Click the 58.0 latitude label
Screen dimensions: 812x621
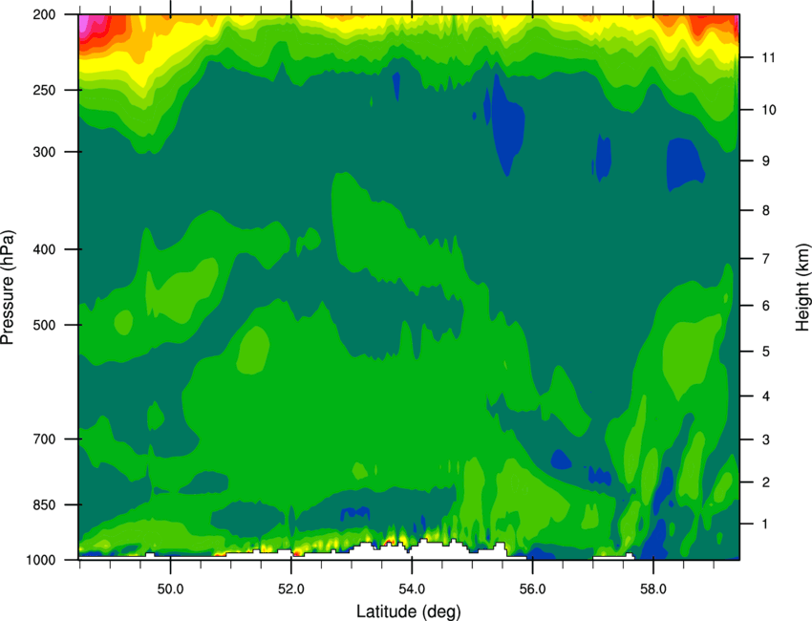tap(653, 589)
